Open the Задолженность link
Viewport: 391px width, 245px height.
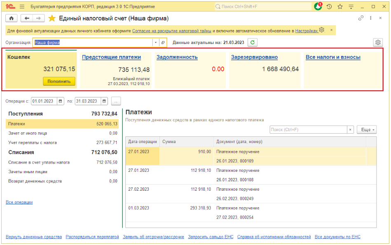177,57
